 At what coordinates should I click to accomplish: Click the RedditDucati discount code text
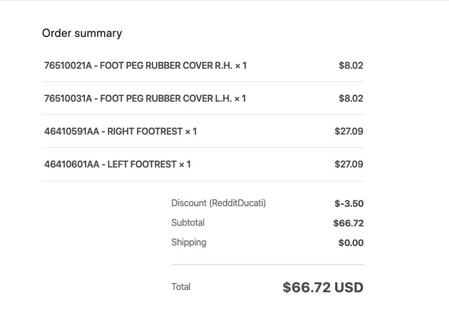(x=238, y=203)
